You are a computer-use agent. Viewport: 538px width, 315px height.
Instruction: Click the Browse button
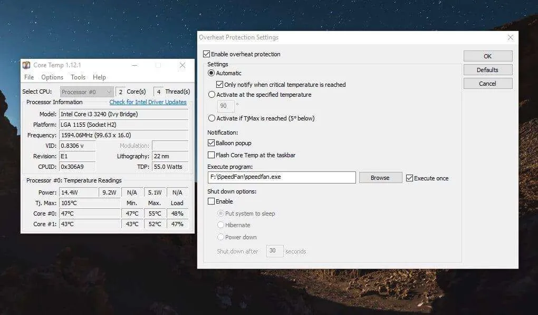pyautogui.click(x=380, y=178)
